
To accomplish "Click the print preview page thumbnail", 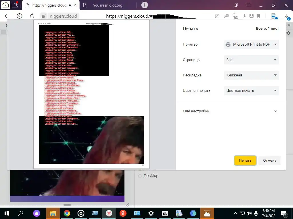I will pos(91,94).
